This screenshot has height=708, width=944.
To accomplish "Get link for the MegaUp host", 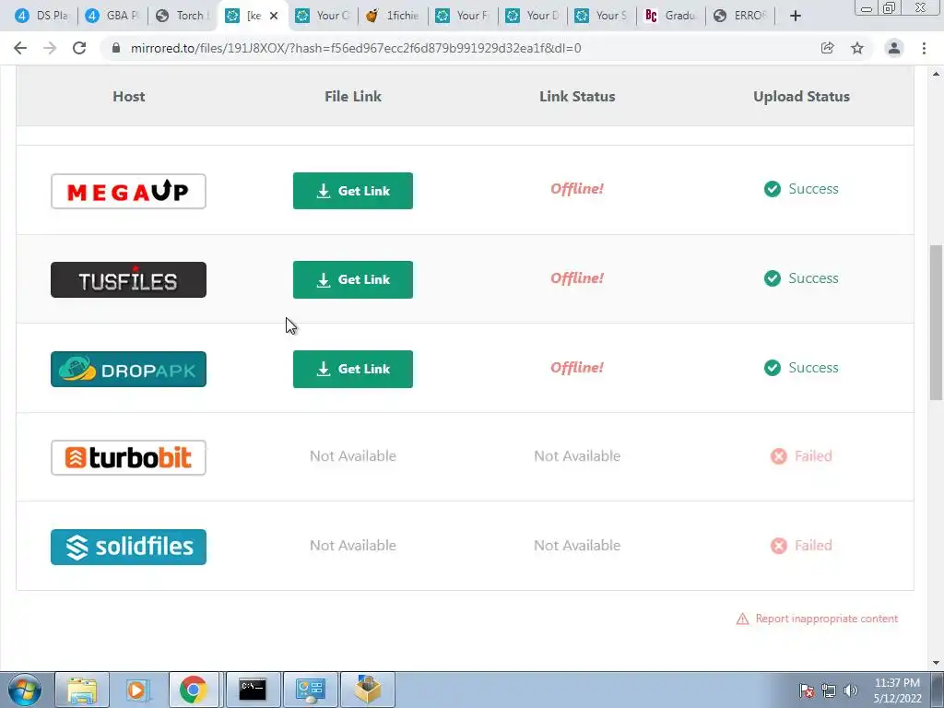I will [x=353, y=191].
